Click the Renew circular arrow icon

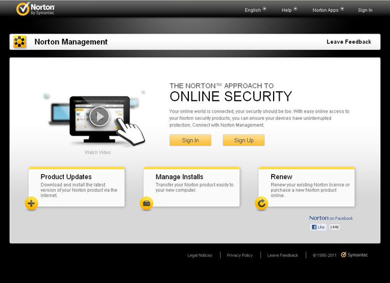click(x=262, y=203)
